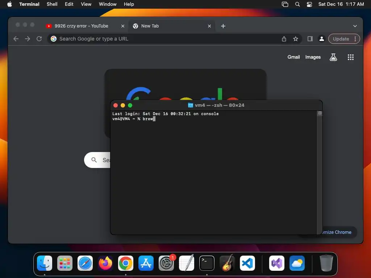Open the Google apps grid

[x=351, y=57]
